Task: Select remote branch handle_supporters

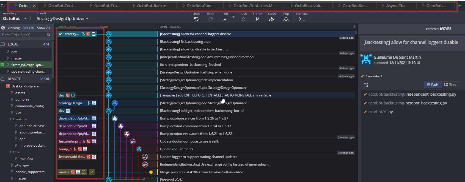Action: coord(30,172)
